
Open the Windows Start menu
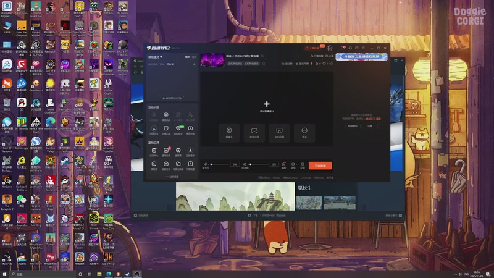tap(4, 274)
